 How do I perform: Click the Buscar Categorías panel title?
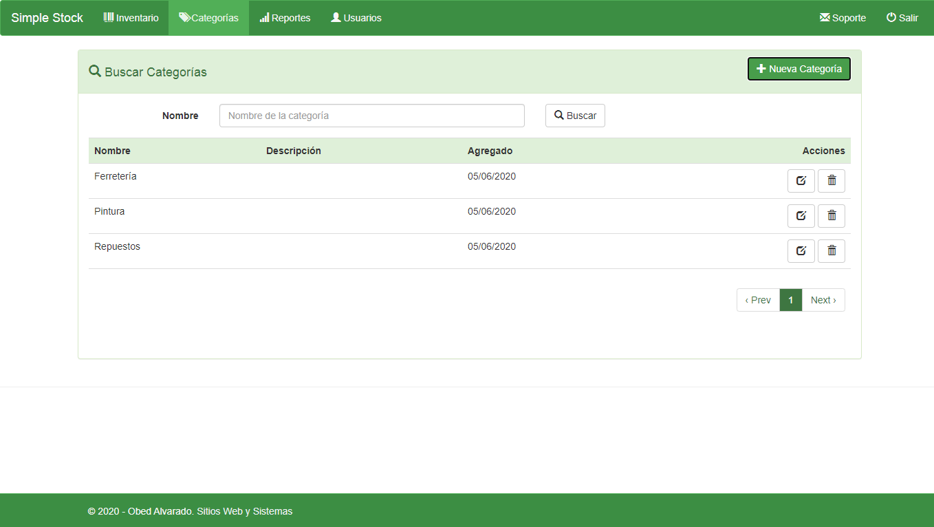tap(148, 72)
